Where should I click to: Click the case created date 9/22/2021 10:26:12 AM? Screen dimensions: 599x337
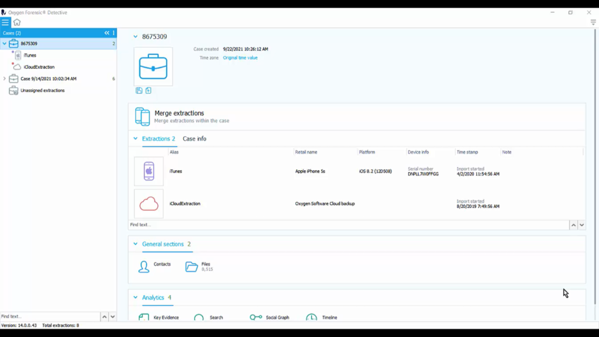pyautogui.click(x=246, y=49)
